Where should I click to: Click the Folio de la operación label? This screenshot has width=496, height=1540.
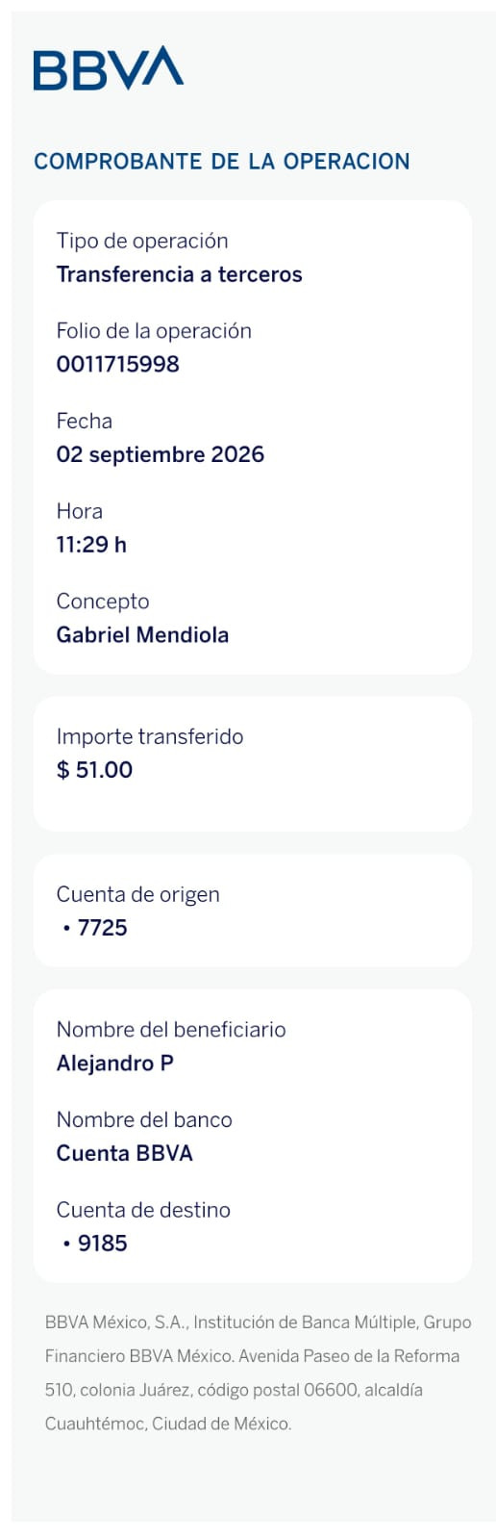click(x=154, y=331)
